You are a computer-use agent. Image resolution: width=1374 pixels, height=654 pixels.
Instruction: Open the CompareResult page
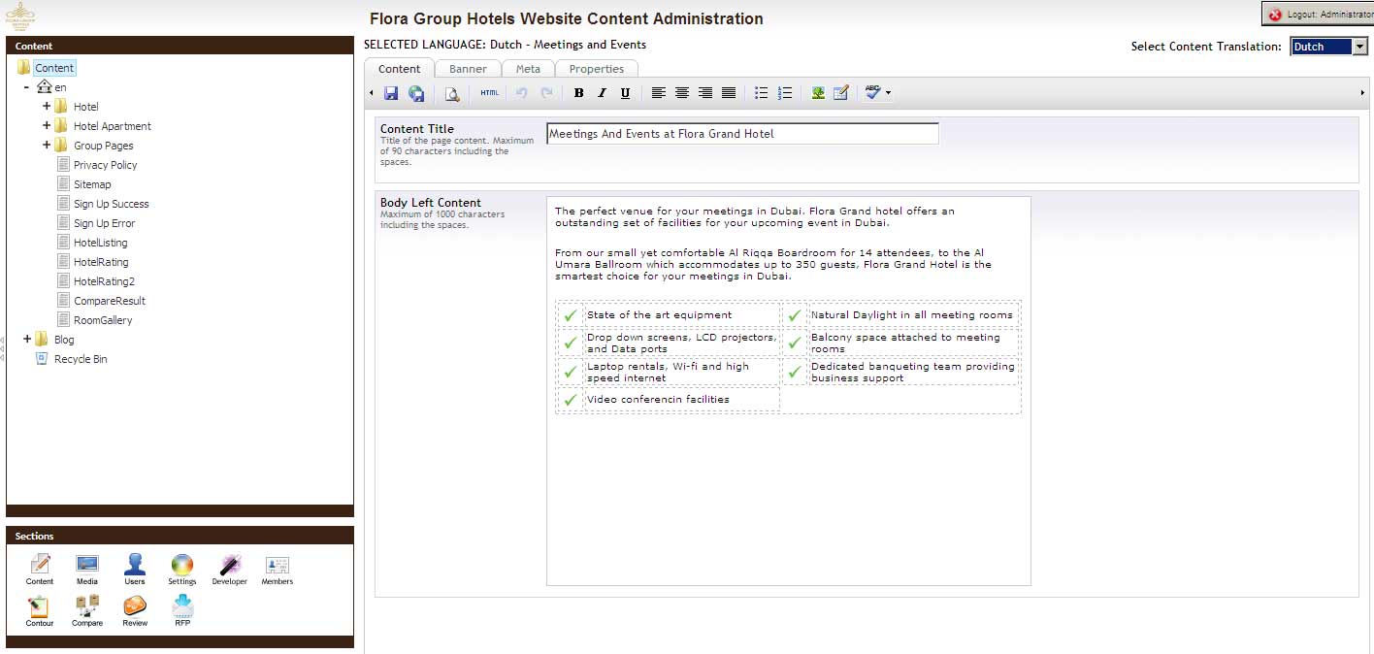coord(110,301)
